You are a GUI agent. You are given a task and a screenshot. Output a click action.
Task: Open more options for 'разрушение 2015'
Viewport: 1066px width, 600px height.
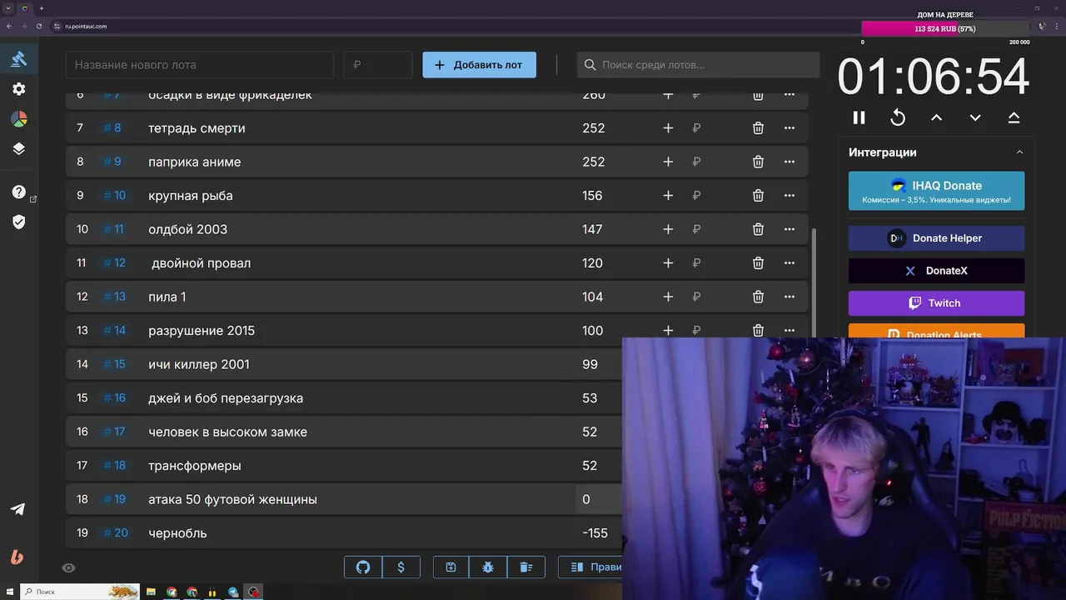(790, 330)
